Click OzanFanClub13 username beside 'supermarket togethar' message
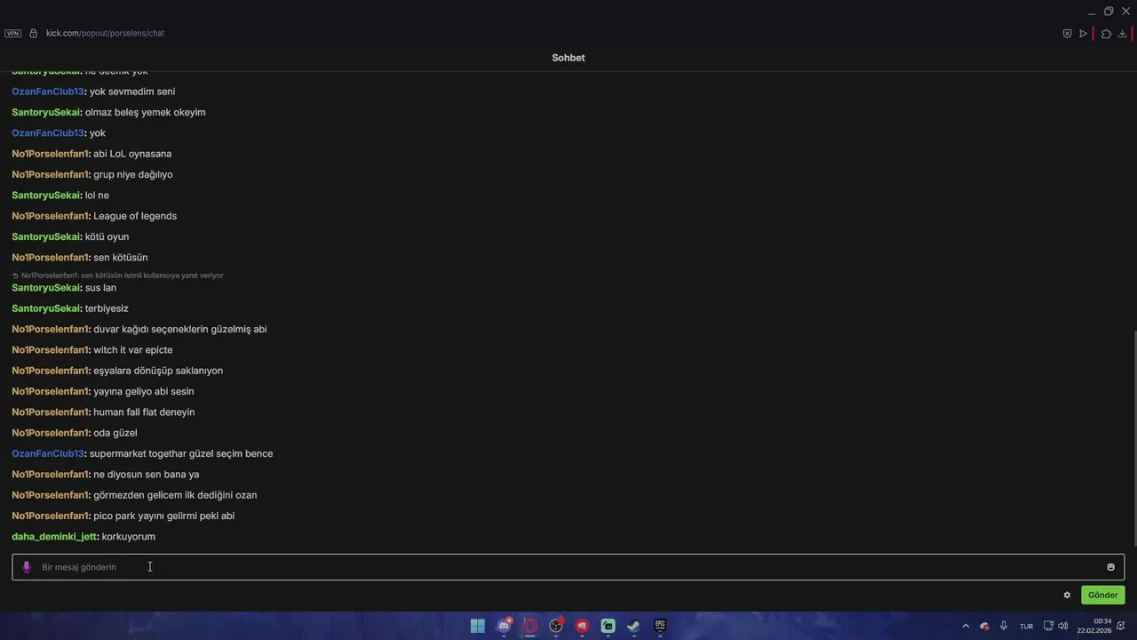The height and width of the screenshot is (640, 1137). [48, 453]
